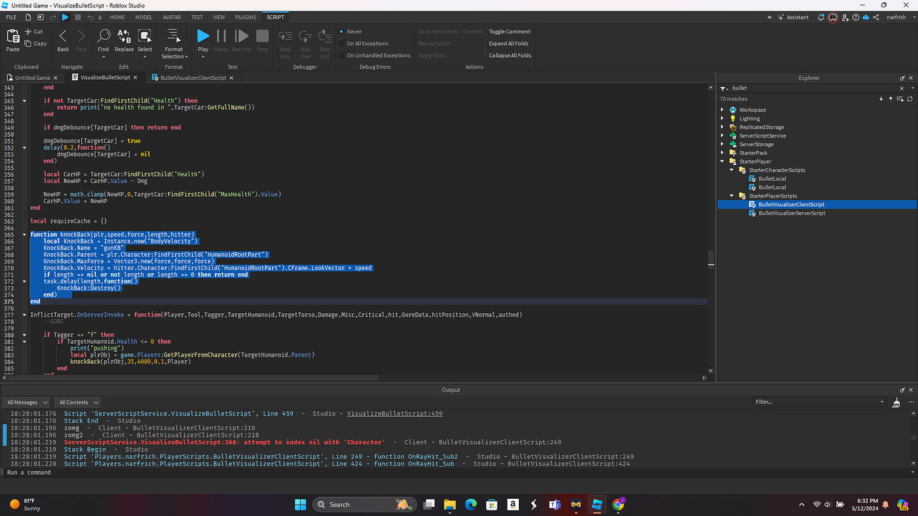Open the Output Filter dropdown arrow

click(882, 402)
